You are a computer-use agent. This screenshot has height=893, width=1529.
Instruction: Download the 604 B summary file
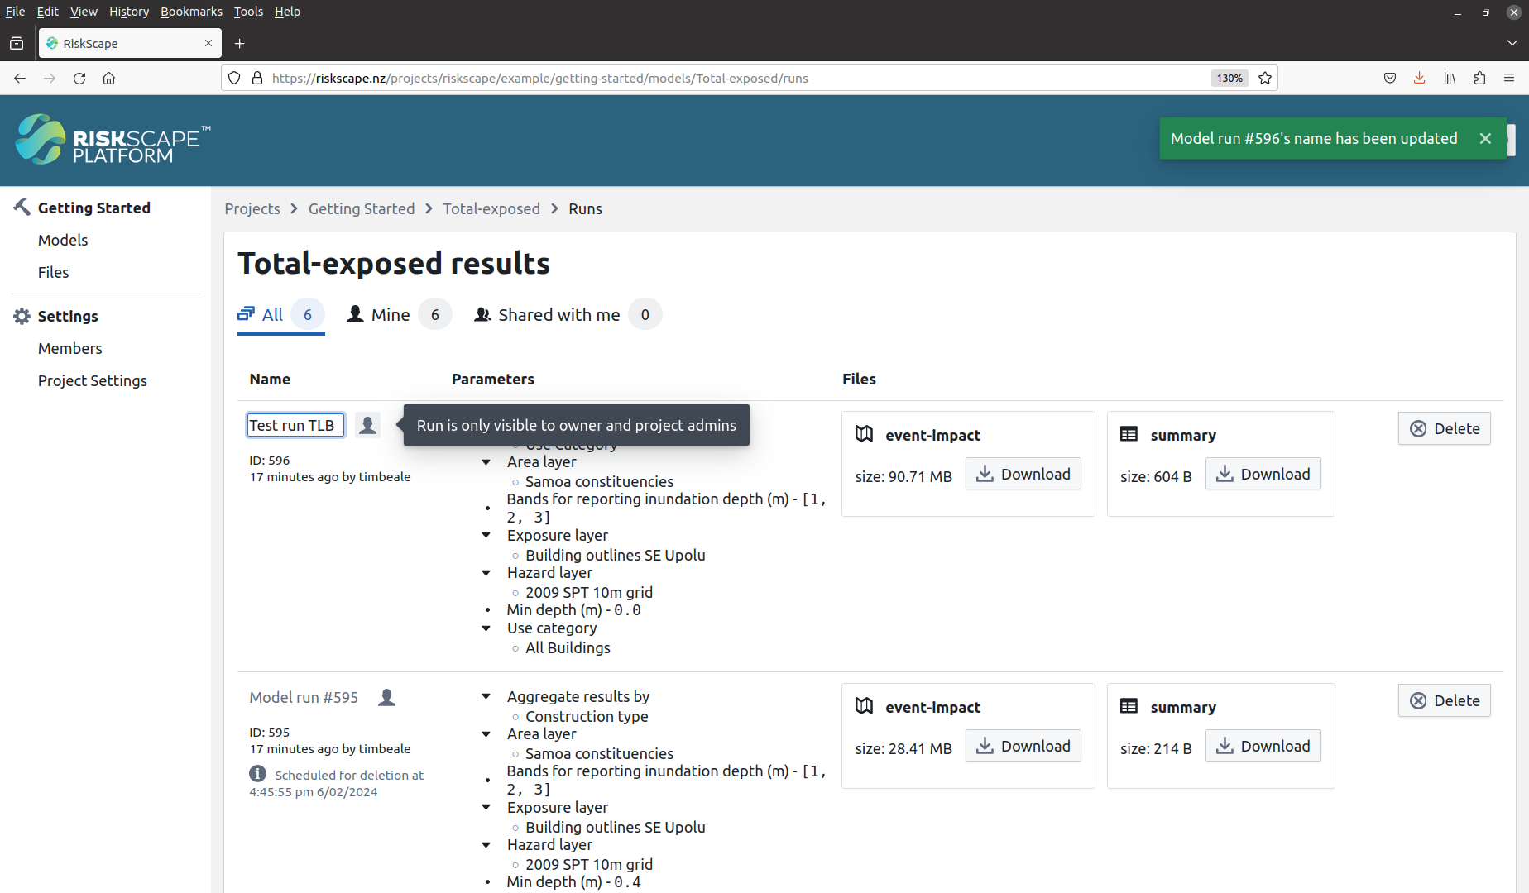pos(1263,474)
